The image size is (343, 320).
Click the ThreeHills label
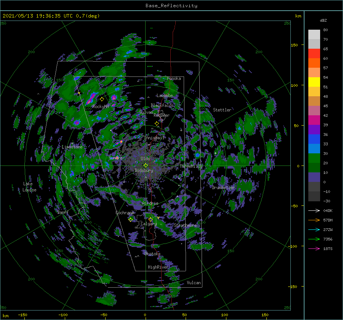pos(191,166)
